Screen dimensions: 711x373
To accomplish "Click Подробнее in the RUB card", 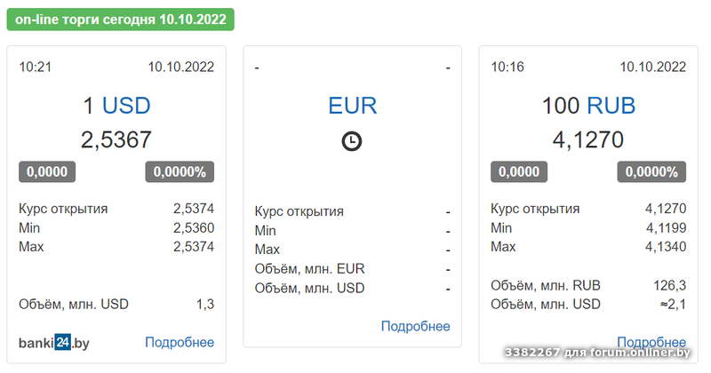I will coord(651,341).
